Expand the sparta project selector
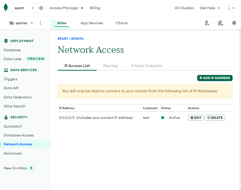 [21, 23]
